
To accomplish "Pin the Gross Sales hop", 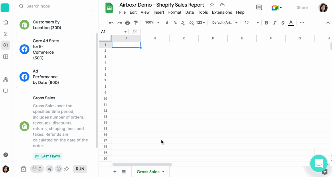I will coord(66,169).
